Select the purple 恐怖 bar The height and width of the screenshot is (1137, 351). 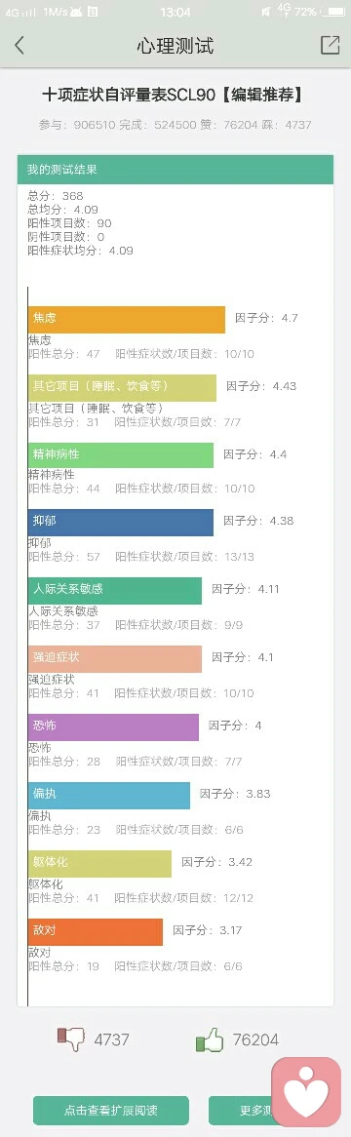tap(113, 726)
